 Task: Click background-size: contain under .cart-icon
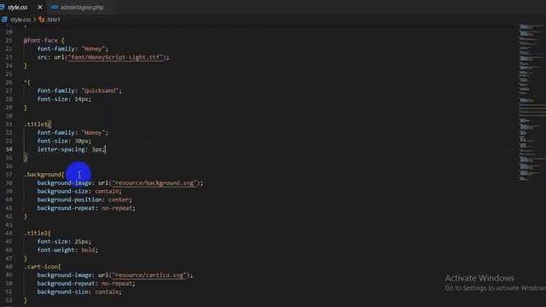coord(79,292)
